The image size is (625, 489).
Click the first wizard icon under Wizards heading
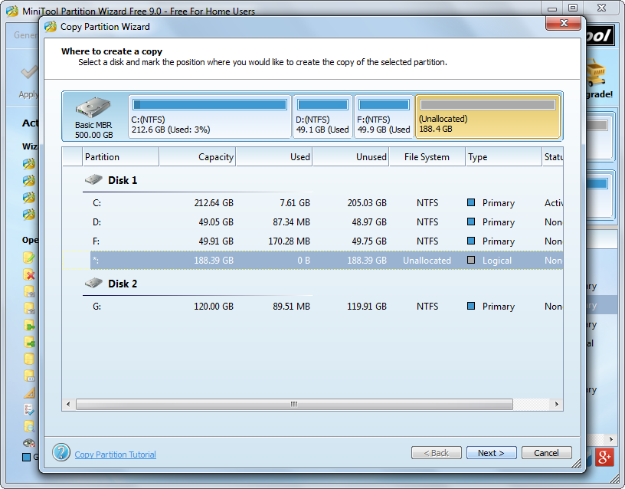point(28,163)
